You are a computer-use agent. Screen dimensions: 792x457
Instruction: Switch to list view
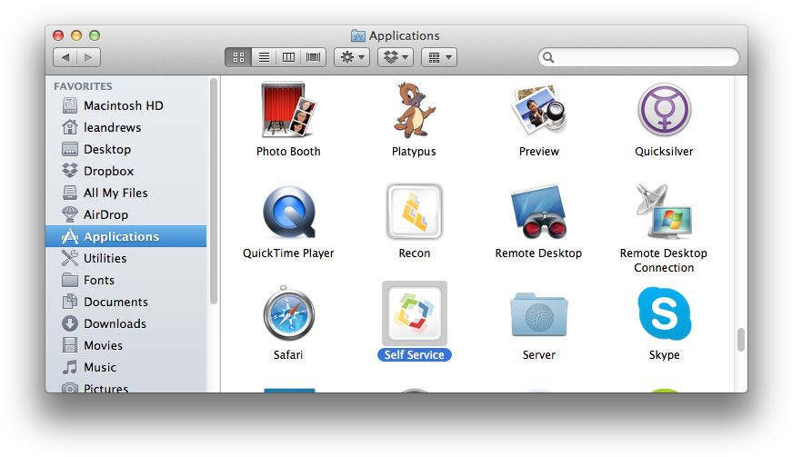264,57
